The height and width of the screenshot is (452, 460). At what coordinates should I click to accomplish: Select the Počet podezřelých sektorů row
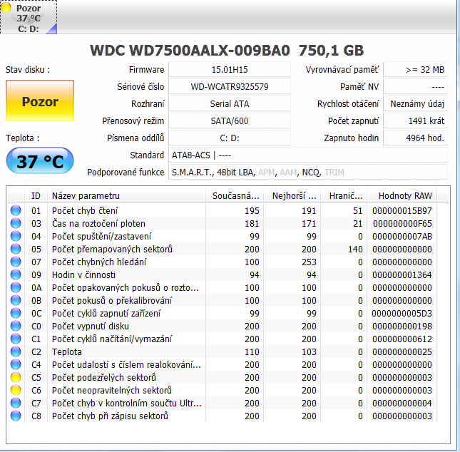(x=222, y=377)
